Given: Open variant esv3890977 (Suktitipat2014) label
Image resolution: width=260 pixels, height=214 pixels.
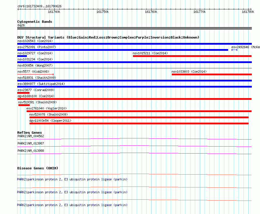Looking at the screenshot, I should pos(41,84).
